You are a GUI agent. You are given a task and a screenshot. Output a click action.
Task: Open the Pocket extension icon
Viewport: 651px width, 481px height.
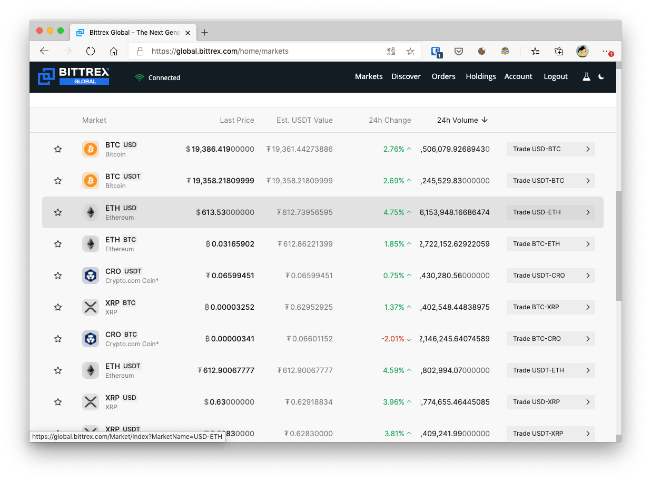pyautogui.click(x=459, y=51)
